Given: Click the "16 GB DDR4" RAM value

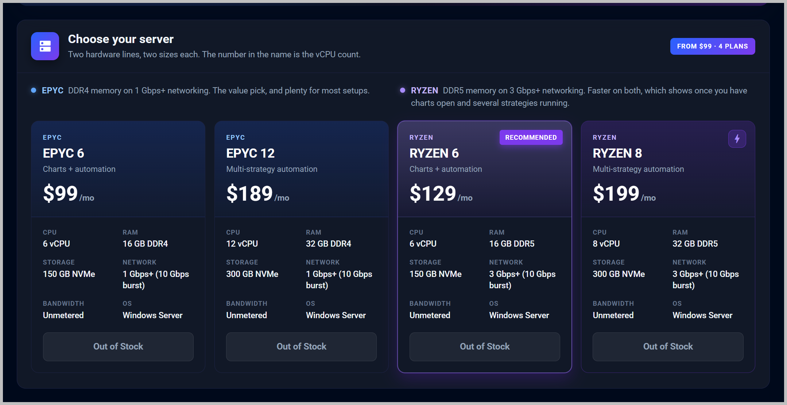Looking at the screenshot, I should click(x=145, y=244).
